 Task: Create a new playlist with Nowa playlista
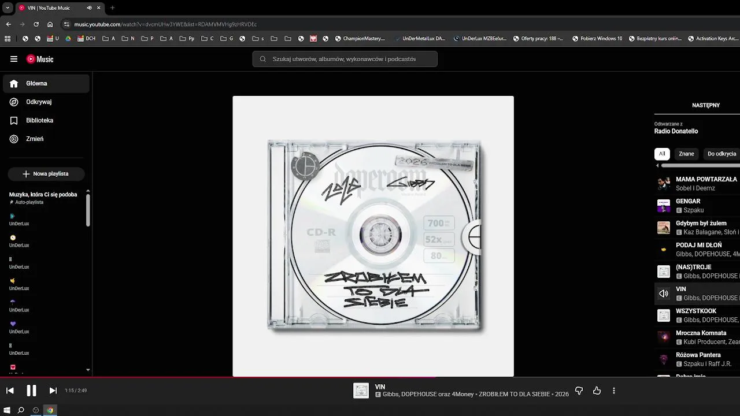pyautogui.click(x=46, y=173)
